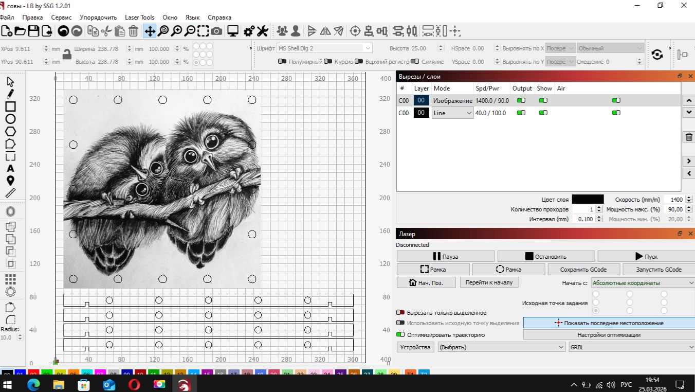This screenshot has width=695, height=392.
Task: Click the Opera browser icon in taskbar
Action: (x=134, y=384)
